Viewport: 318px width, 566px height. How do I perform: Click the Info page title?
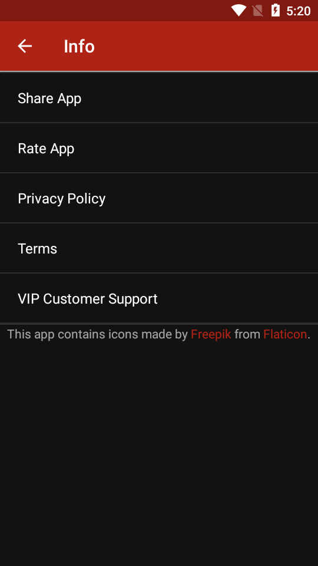coord(79,47)
